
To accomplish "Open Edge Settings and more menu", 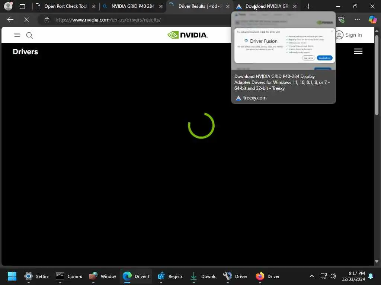I will pyautogui.click(x=357, y=20).
